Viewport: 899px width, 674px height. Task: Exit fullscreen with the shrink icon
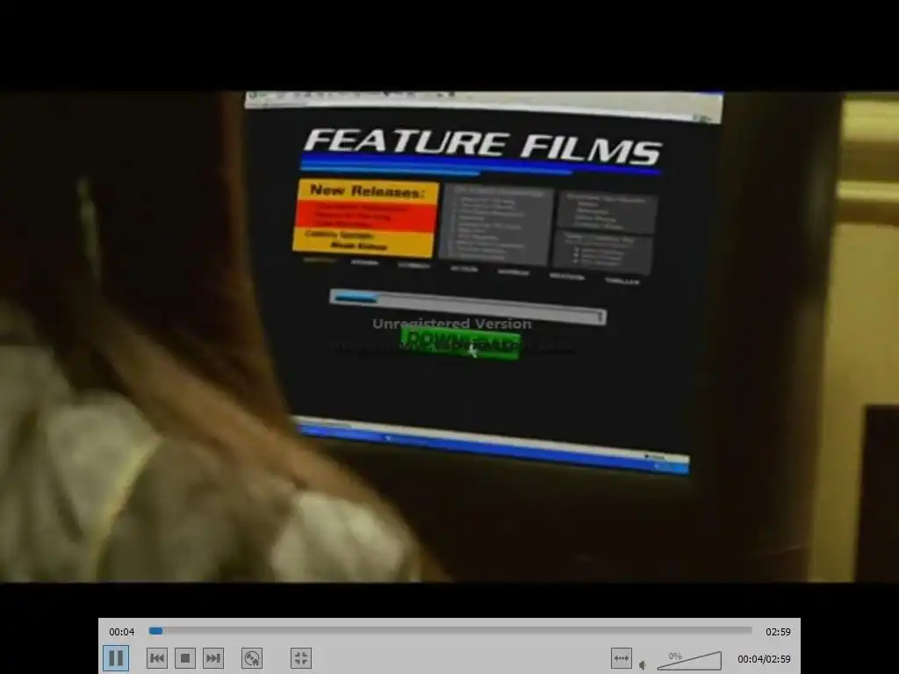[x=301, y=658]
